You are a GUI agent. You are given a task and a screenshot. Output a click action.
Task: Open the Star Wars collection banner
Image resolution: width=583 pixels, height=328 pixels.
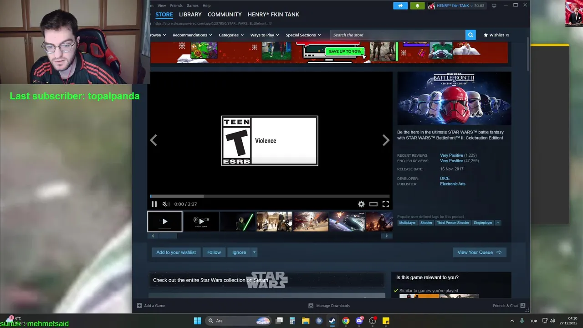click(x=267, y=280)
